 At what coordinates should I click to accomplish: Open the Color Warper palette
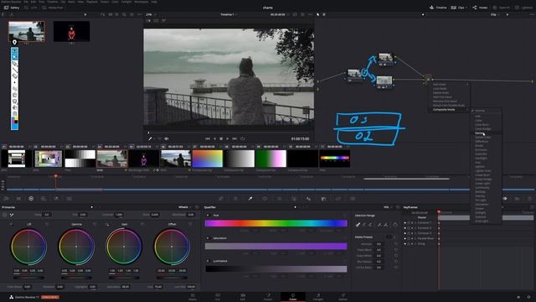tap(235, 199)
